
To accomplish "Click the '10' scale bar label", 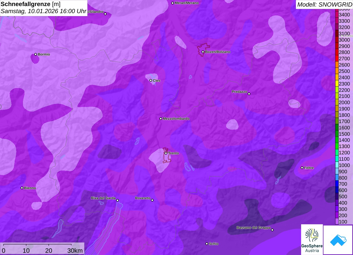I will point(26,250).
